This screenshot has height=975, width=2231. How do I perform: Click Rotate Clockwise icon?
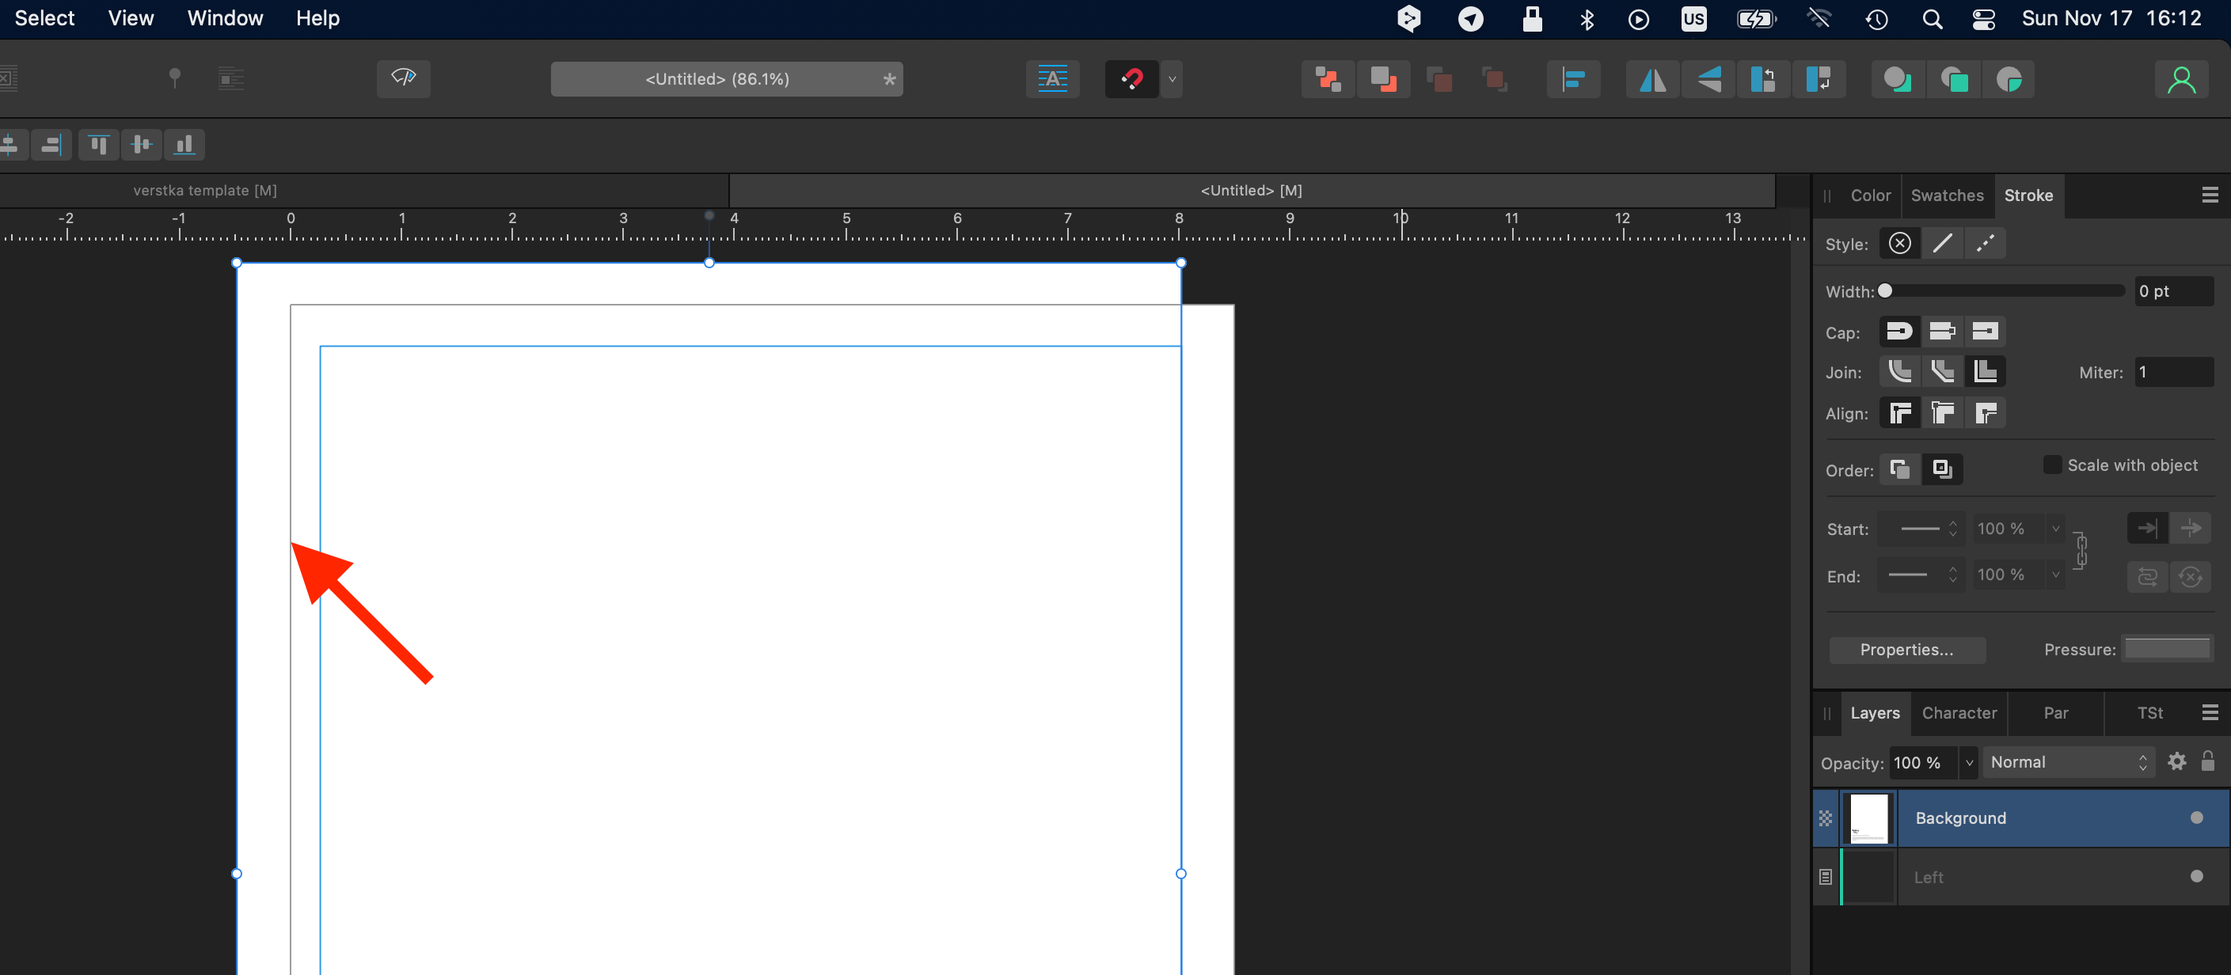click(x=1818, y=80)
